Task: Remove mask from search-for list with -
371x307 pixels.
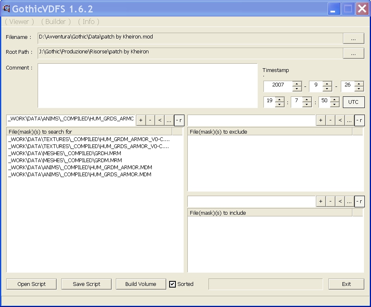Action: point(150,120)
